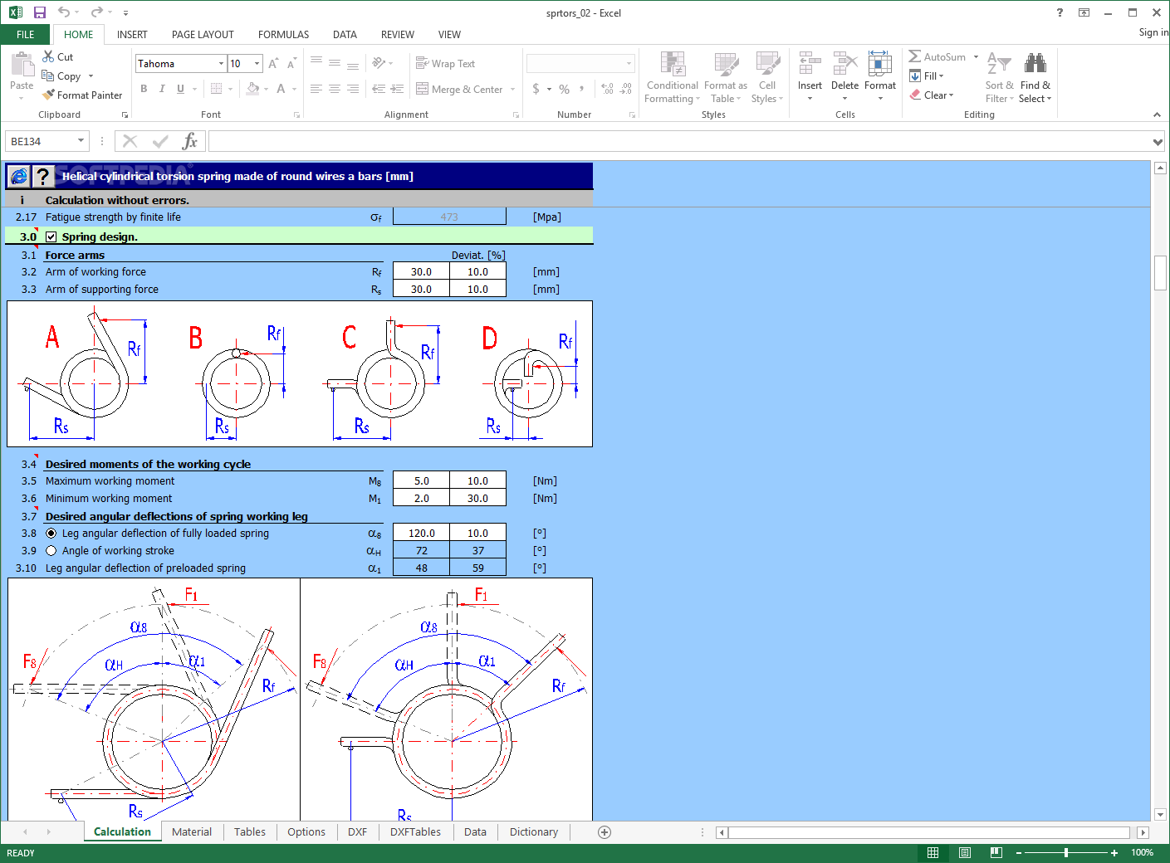The height and width of the screenshot is (863, 1170).
Task: Toggle bold formatting
Action: [x=144, y=89]
